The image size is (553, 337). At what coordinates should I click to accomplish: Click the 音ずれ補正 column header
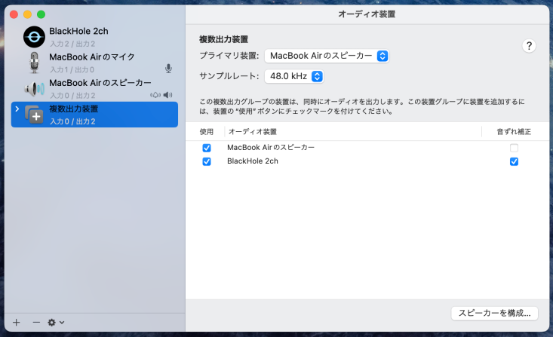pos(514,131)
